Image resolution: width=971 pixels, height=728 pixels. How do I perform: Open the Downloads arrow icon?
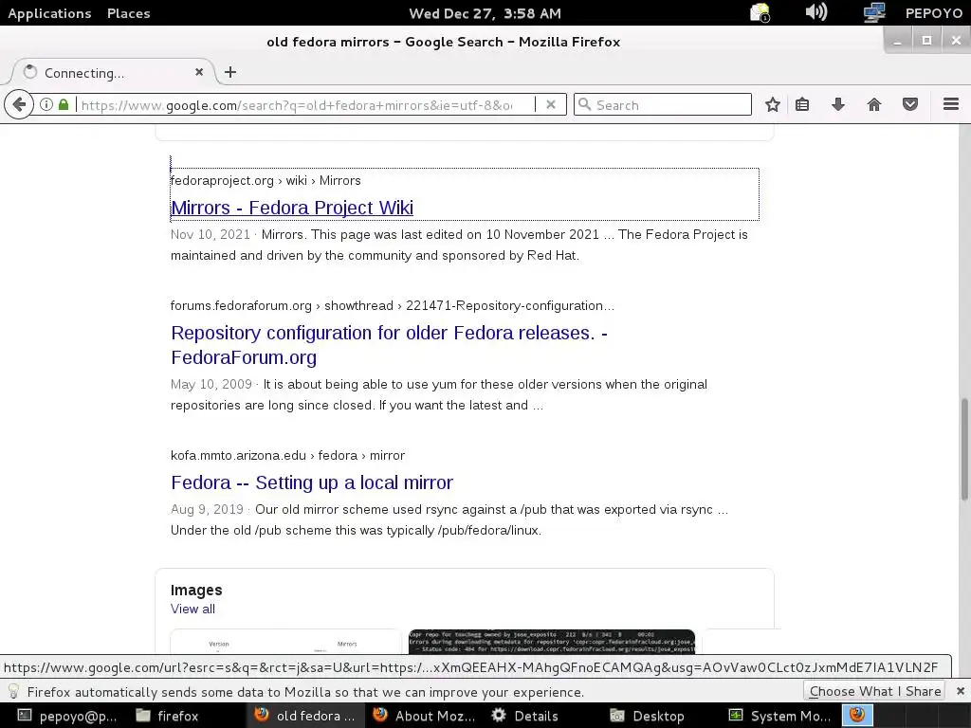[x=838, y=104]
